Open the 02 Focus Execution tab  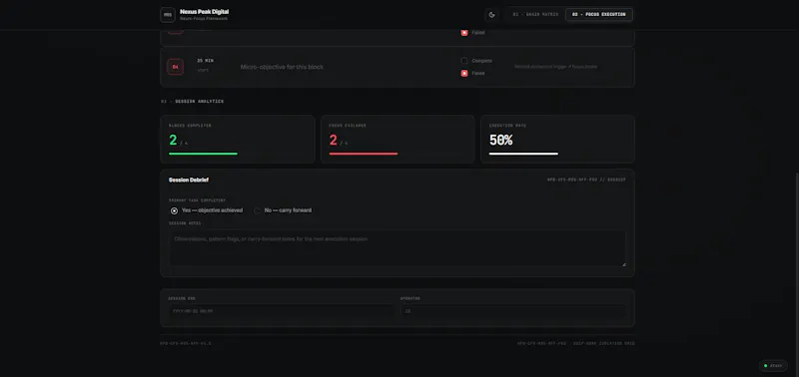(x=598, y=15)
